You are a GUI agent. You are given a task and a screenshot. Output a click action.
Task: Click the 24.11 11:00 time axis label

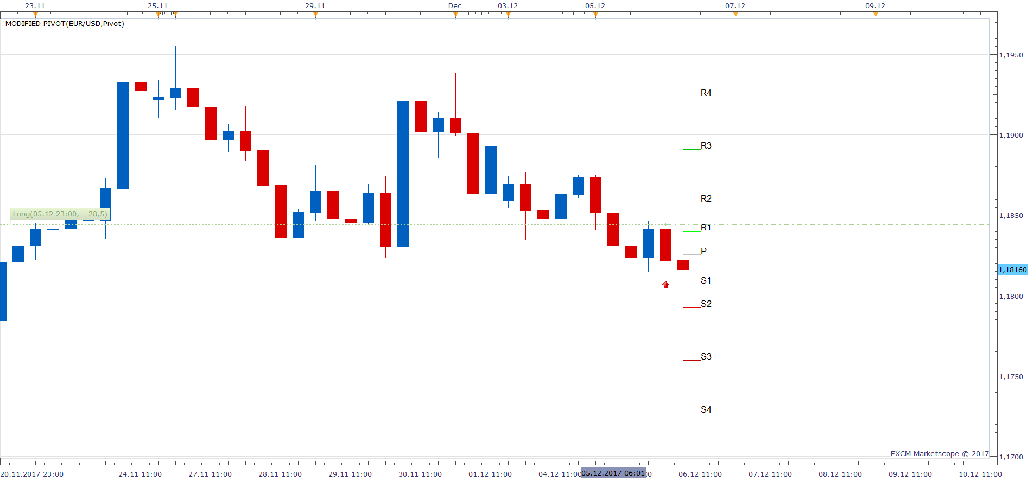[x=140, y=474]
